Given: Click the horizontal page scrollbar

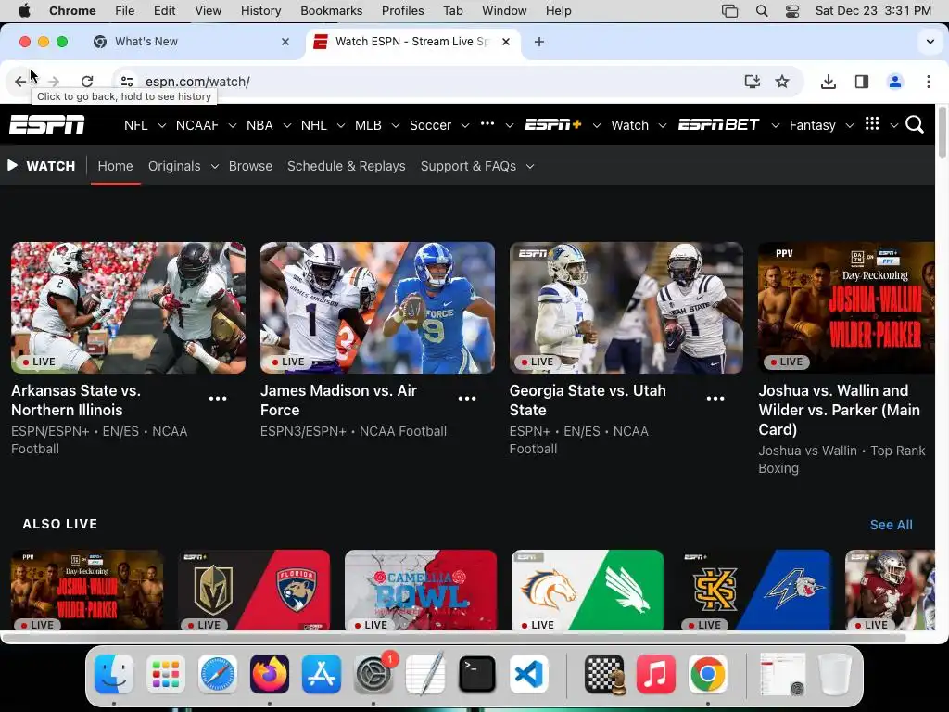Looking at the screenshot, I should 454,638.
